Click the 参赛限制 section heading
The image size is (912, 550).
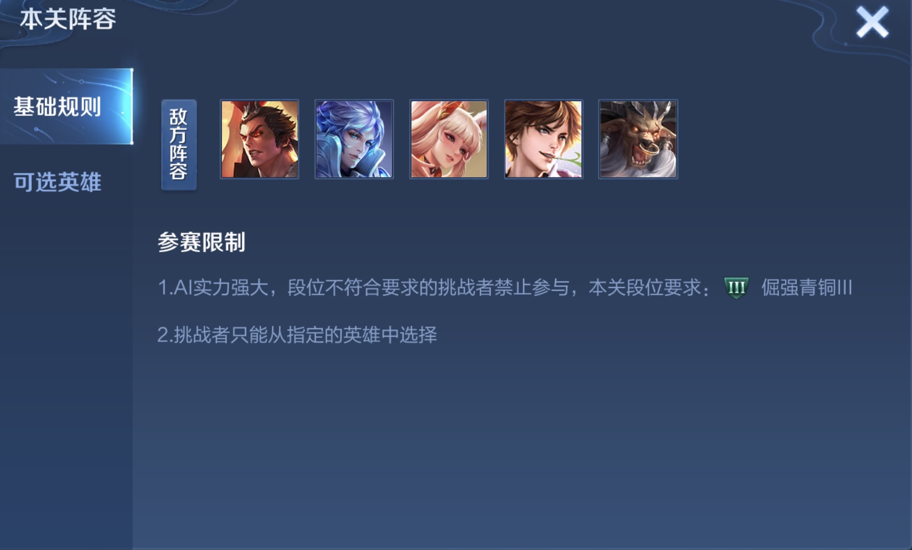coord(202,242)
